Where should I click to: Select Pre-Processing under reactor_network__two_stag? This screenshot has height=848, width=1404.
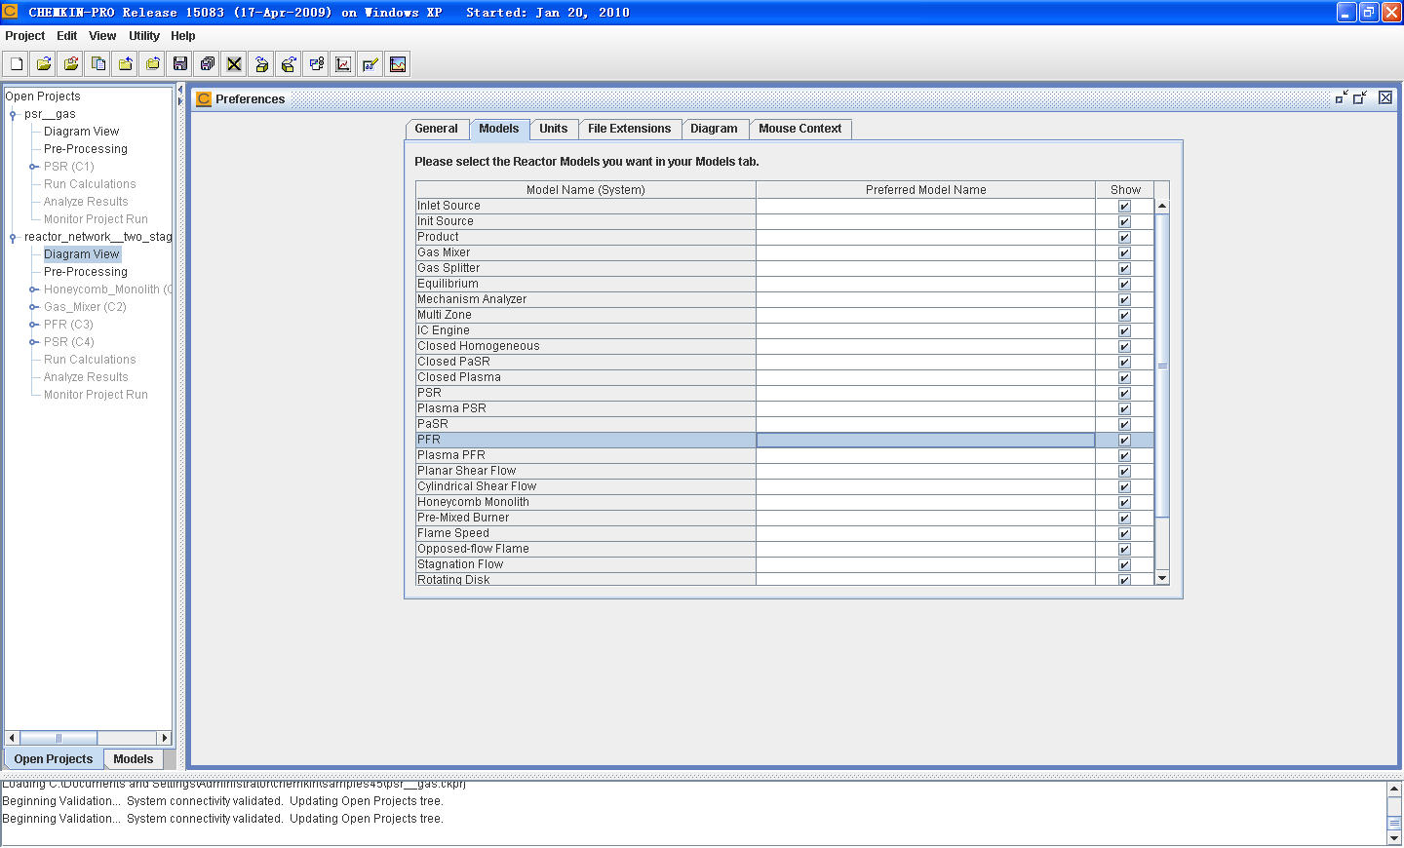(x=86, y=272)
